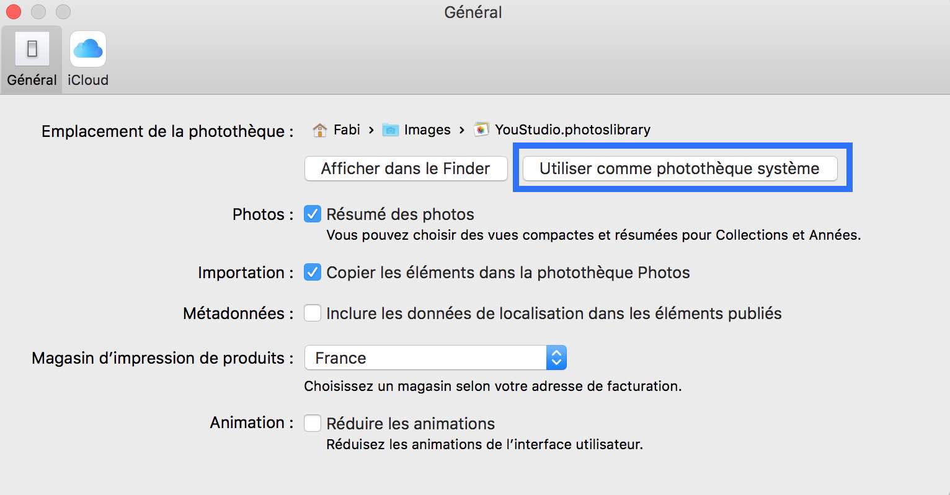Click the YouStudio.photoslibrary path name

tap(572, 130)
